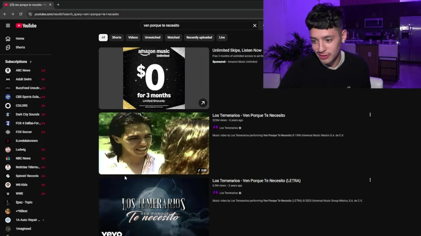This screenshot has width=421, height=236.
Task: Filter results by Live chip
Action: [x=222, y=37]
